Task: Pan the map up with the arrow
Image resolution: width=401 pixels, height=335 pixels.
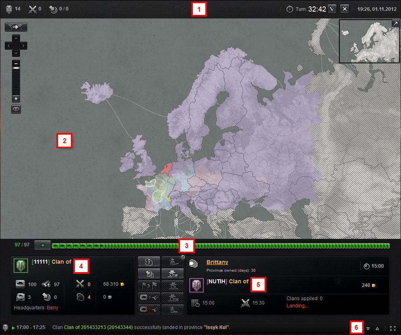Action: pyautogui.click(x=16, y=38)
